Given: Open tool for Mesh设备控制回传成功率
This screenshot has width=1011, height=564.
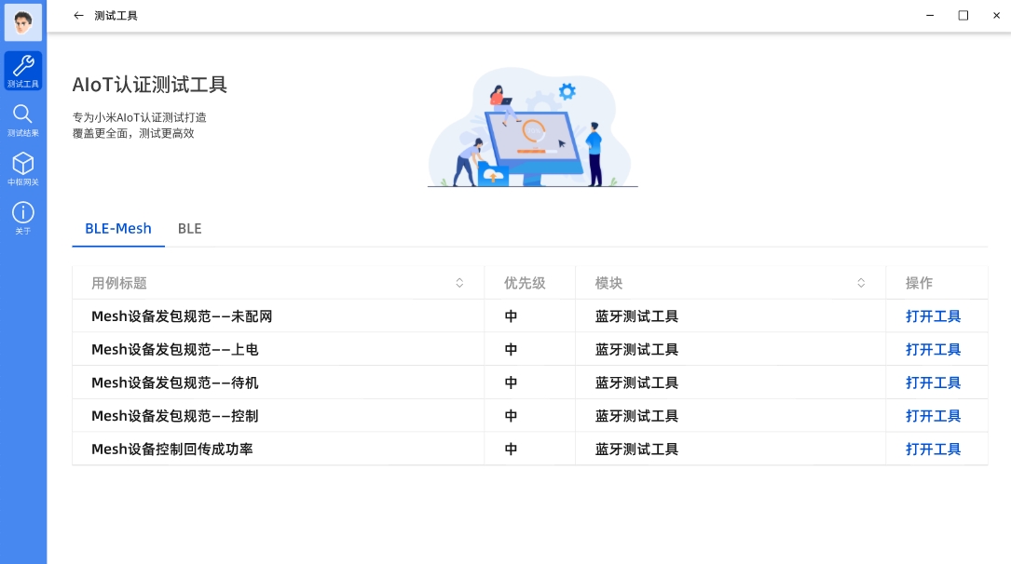Looking at the screenshot, I should 933,450.
